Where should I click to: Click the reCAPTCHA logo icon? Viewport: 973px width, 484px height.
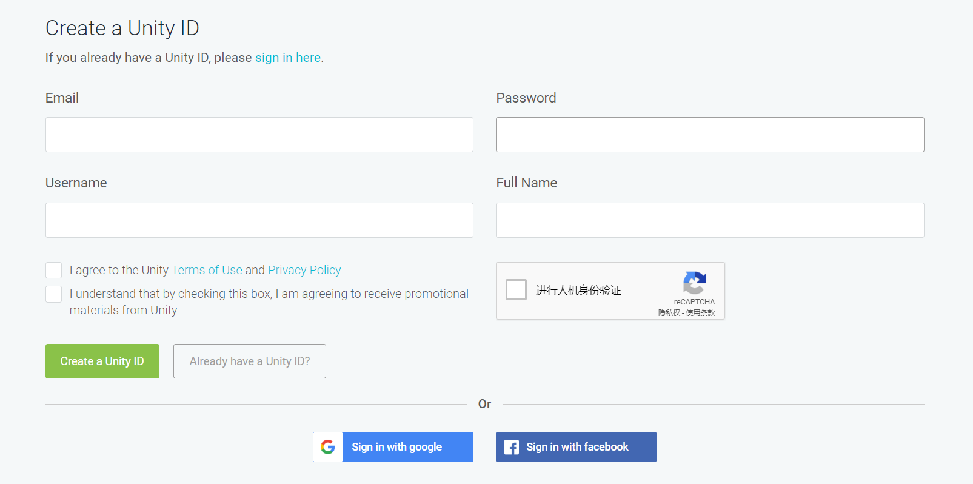(x=694, y=283)
